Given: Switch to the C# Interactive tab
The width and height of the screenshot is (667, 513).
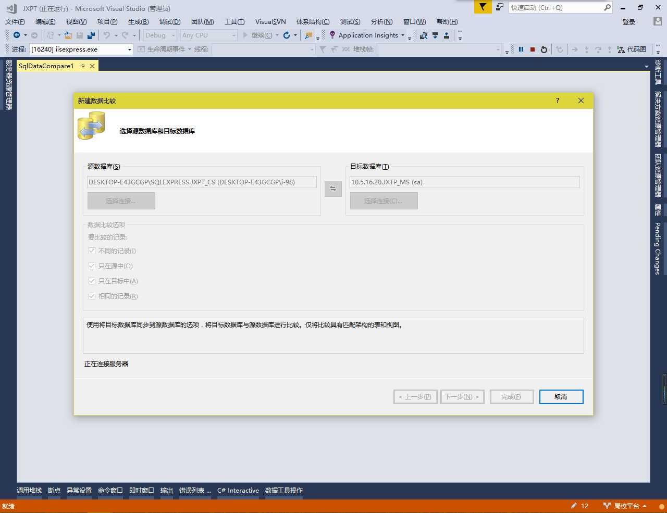Looking at the screenshot, I should click(238, 491).
